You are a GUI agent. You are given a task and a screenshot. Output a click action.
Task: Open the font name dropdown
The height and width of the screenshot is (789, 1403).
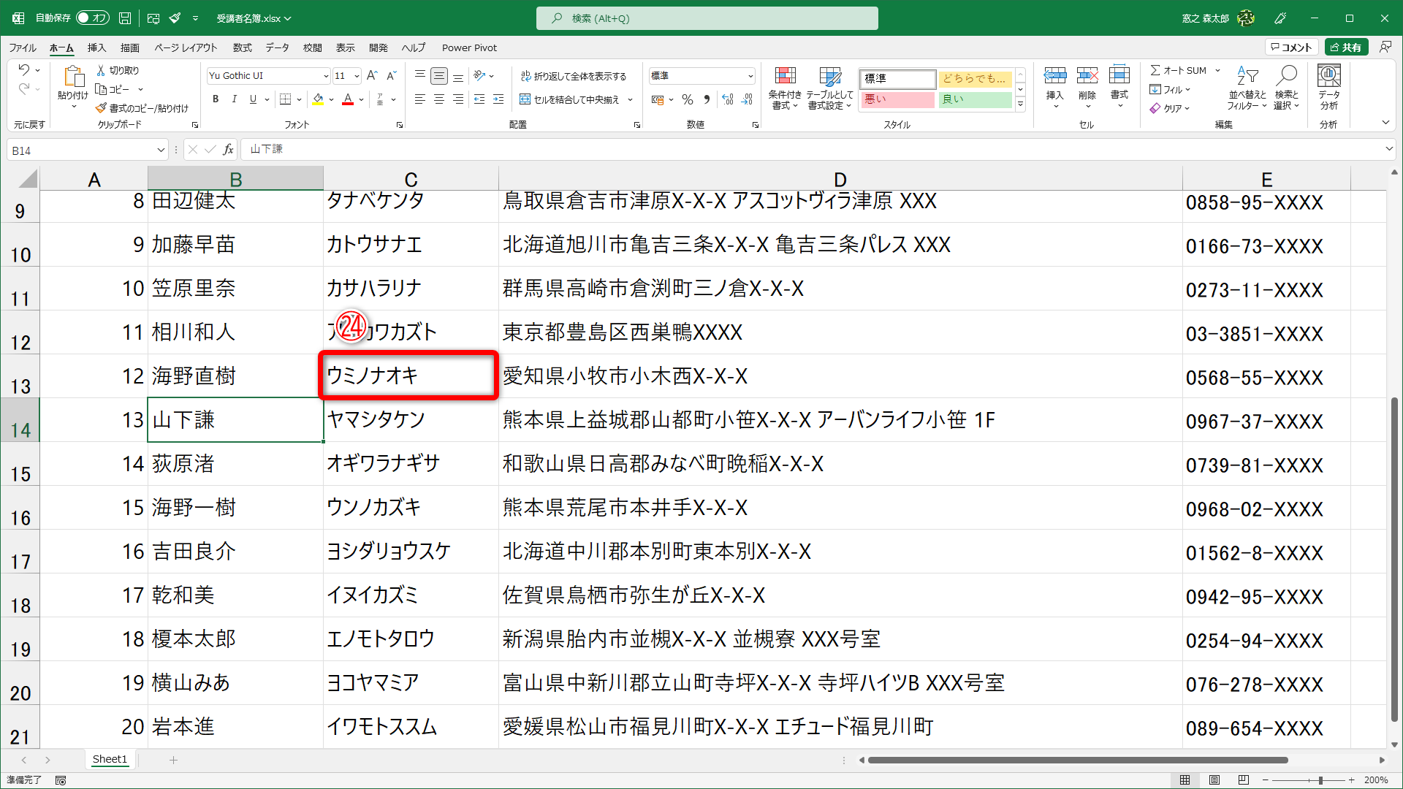326,75
